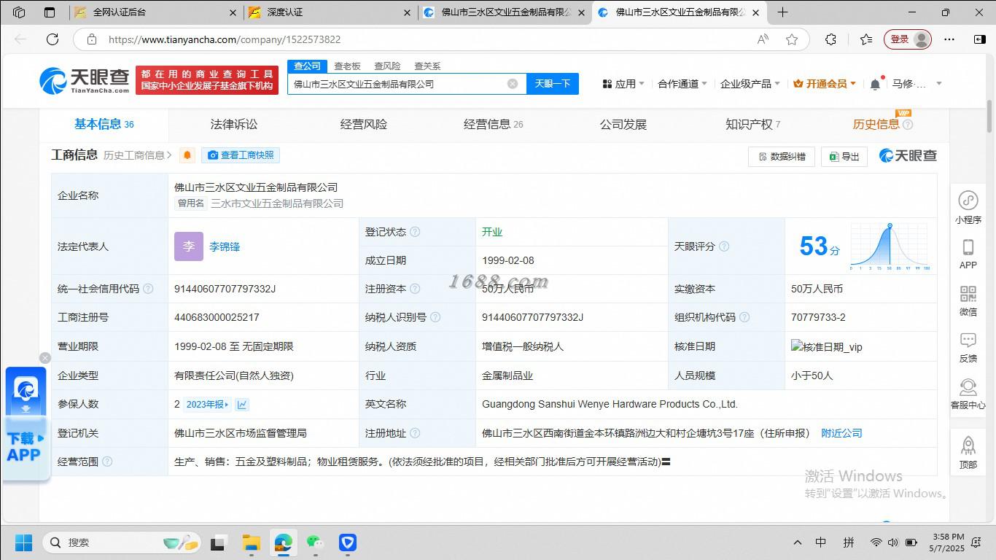Image resolution: width=996 pixels, height=560 pixels.
Task: Show hidden system tray icons
Action: click(x=798, y=542)
